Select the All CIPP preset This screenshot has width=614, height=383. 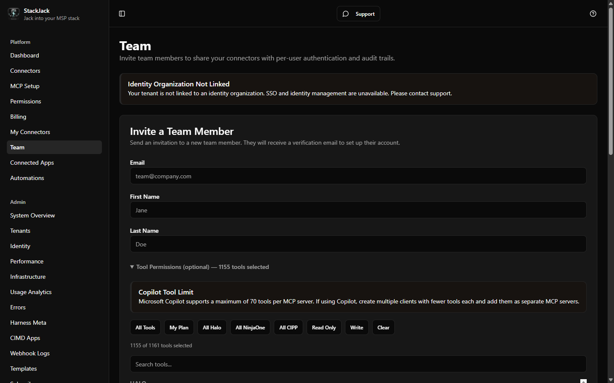click(x=288, y=327)
